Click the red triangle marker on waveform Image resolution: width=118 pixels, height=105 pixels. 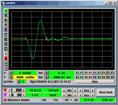(x=26, y=38)
